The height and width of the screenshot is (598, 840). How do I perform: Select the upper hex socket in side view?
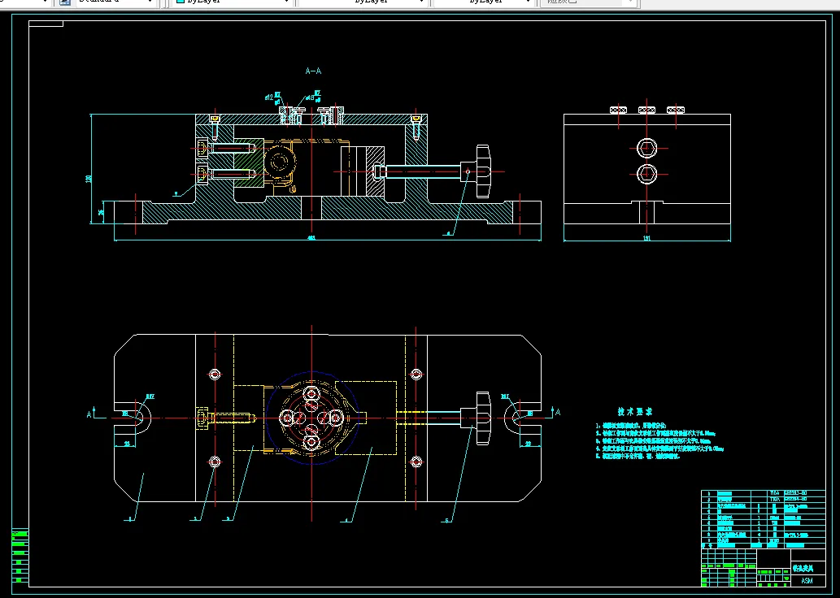coord(647,148)
